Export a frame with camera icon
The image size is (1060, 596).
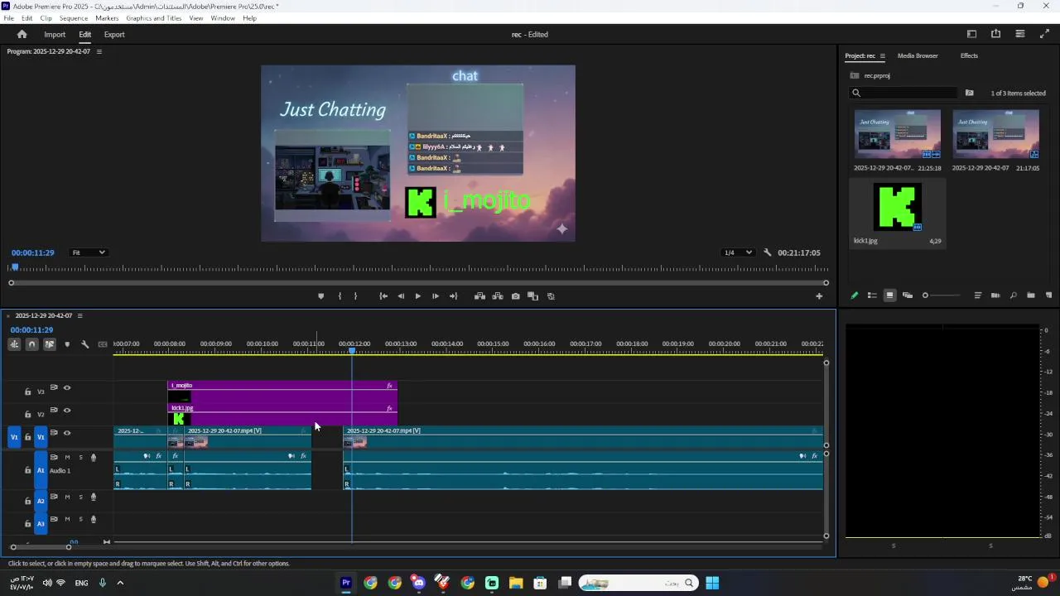(x=516, y=296)
